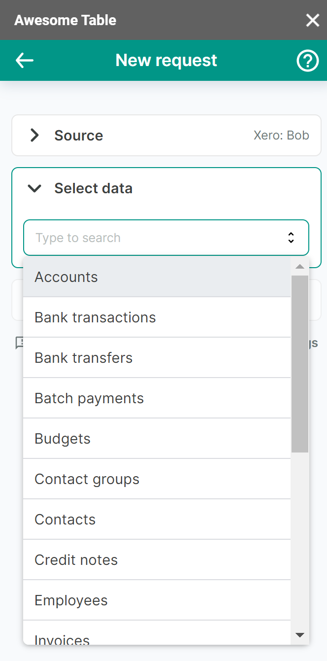Click the Type to search field
Viewport: 327px width, 661px height.
pos(153,238)
